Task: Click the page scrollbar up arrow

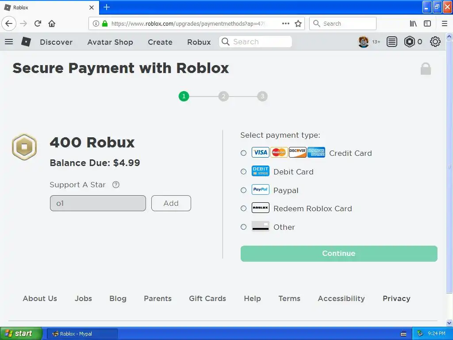Action: click(x=449, y=36)
